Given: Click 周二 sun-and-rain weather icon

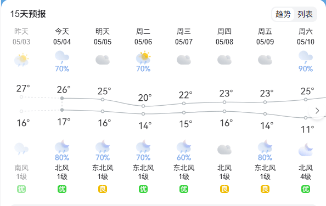Looking at the screenshot, I should click(x=143, y=58).
